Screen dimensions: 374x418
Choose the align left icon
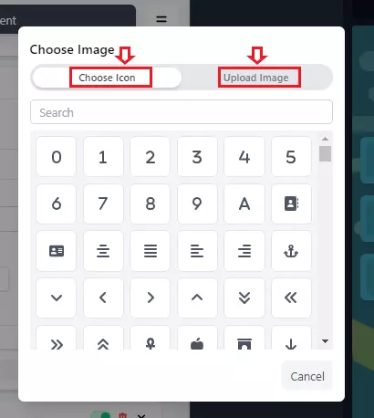(x=197, y=251)
